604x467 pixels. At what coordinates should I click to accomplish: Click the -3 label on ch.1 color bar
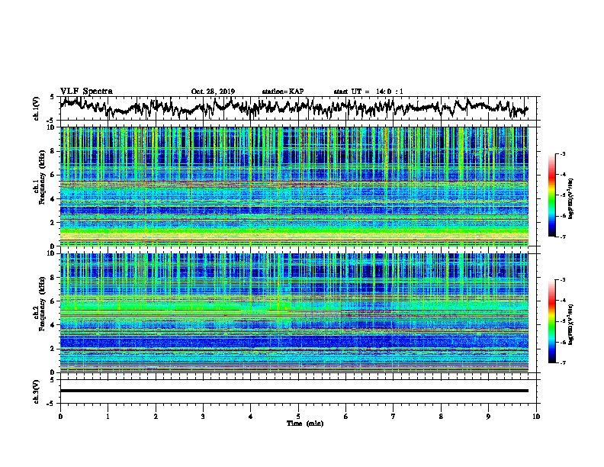[562, 153]
